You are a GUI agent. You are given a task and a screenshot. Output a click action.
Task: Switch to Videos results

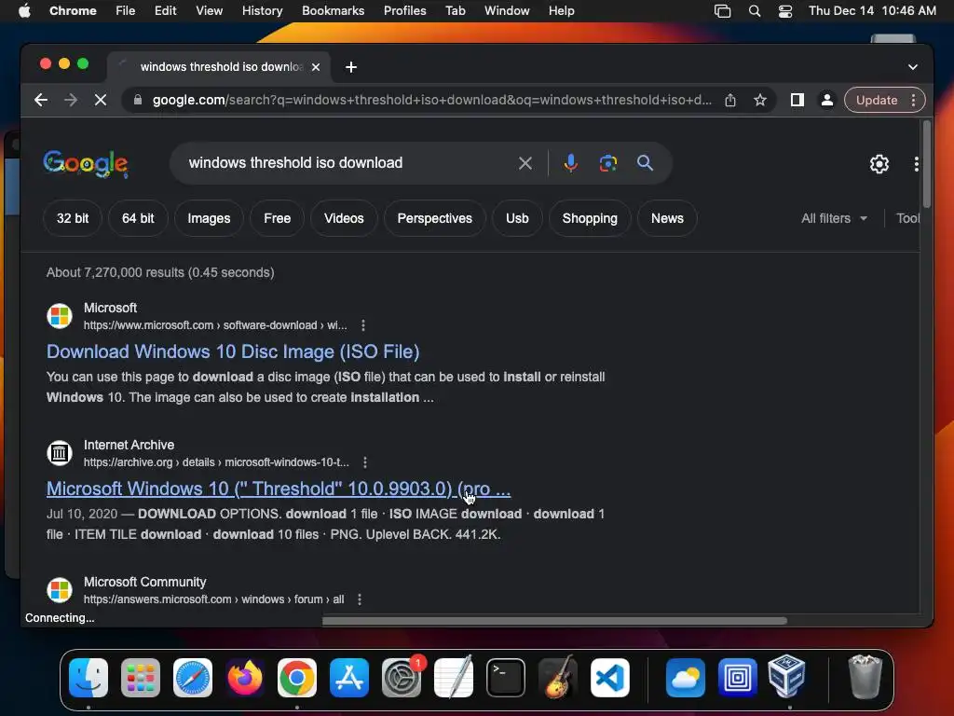pos(344,218)
